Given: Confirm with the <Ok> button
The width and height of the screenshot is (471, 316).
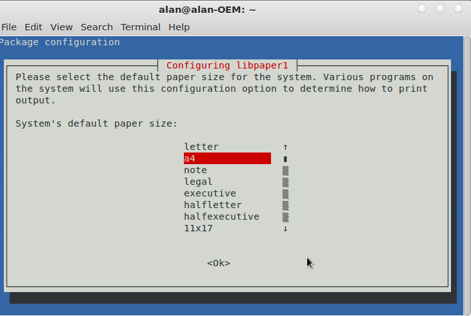Looking at the screenshot, I should pyautogui.click(x=219, y=264).
